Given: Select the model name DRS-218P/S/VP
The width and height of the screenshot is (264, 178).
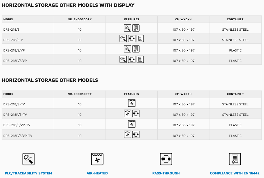Looking at the screenshot, I should (15, 61).
